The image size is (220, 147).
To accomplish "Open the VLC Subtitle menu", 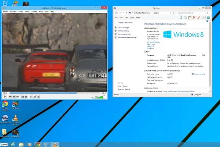I will (x=34, y=11).
